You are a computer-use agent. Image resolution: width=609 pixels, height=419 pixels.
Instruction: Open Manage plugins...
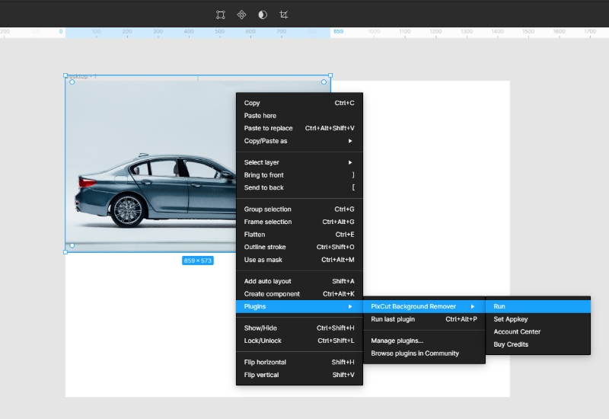pos(397,341)
